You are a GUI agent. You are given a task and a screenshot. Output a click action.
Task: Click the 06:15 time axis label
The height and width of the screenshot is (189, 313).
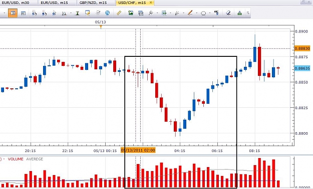217,151
